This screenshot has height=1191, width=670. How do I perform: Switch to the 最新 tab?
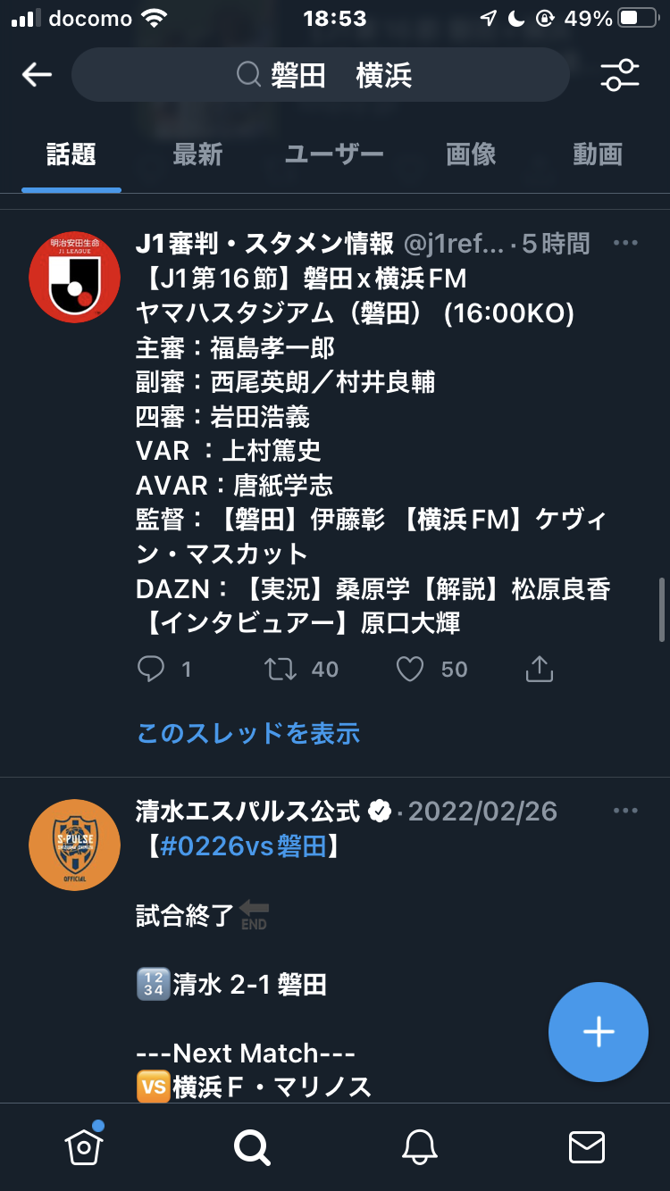197,154
